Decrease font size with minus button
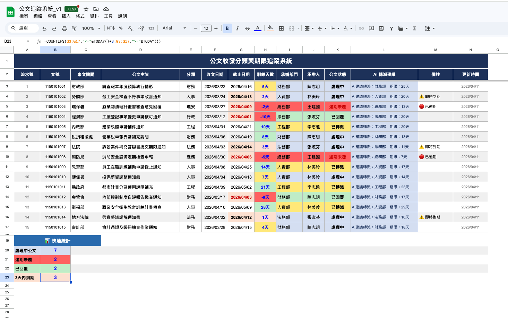The width and height of the screenshot is (508, 318). point(196,28)
